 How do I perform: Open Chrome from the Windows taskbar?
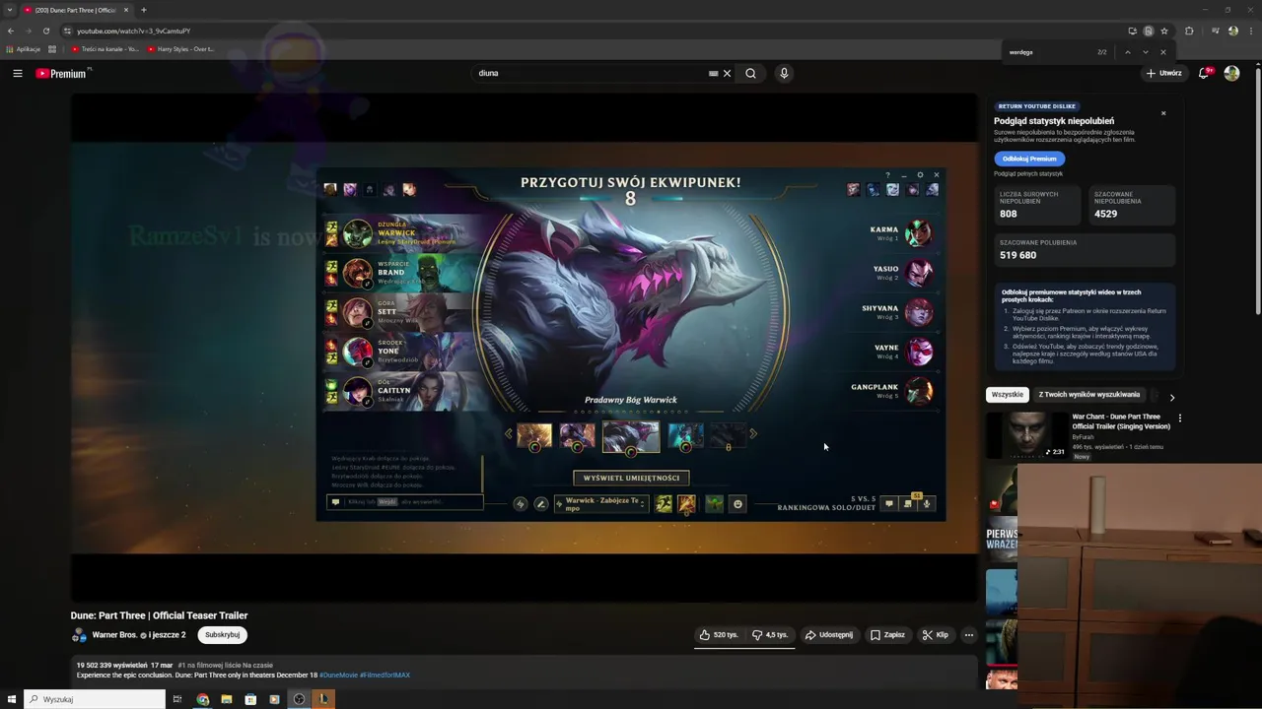click(x=202, y=699)
